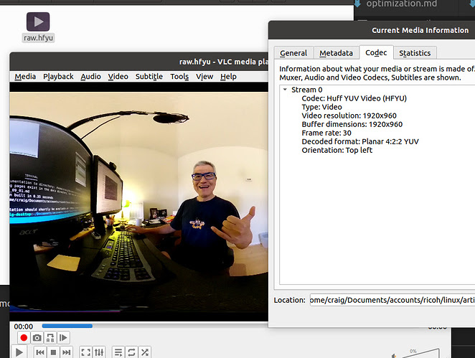The image size is (475, 358).
Task: Click the Location path input field
Action: click(x=392, y=300)
